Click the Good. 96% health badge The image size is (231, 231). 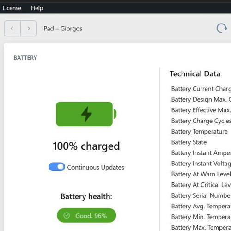(86, 215)
